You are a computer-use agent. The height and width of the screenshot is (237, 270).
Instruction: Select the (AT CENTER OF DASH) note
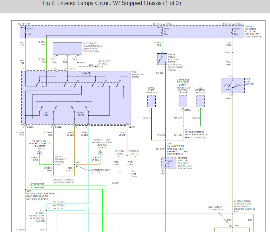(104, 63)
